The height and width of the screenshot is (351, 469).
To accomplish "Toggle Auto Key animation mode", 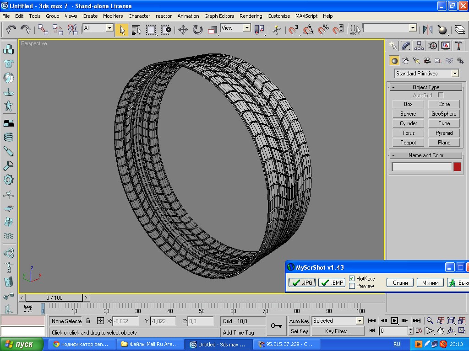I will (x=299, y=321).
